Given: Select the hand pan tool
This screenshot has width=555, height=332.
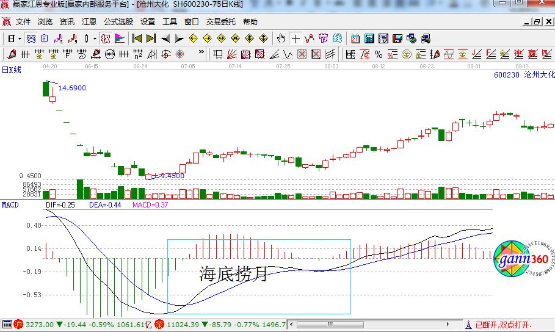Looking at the screenshot, I should tap(281, 38).
